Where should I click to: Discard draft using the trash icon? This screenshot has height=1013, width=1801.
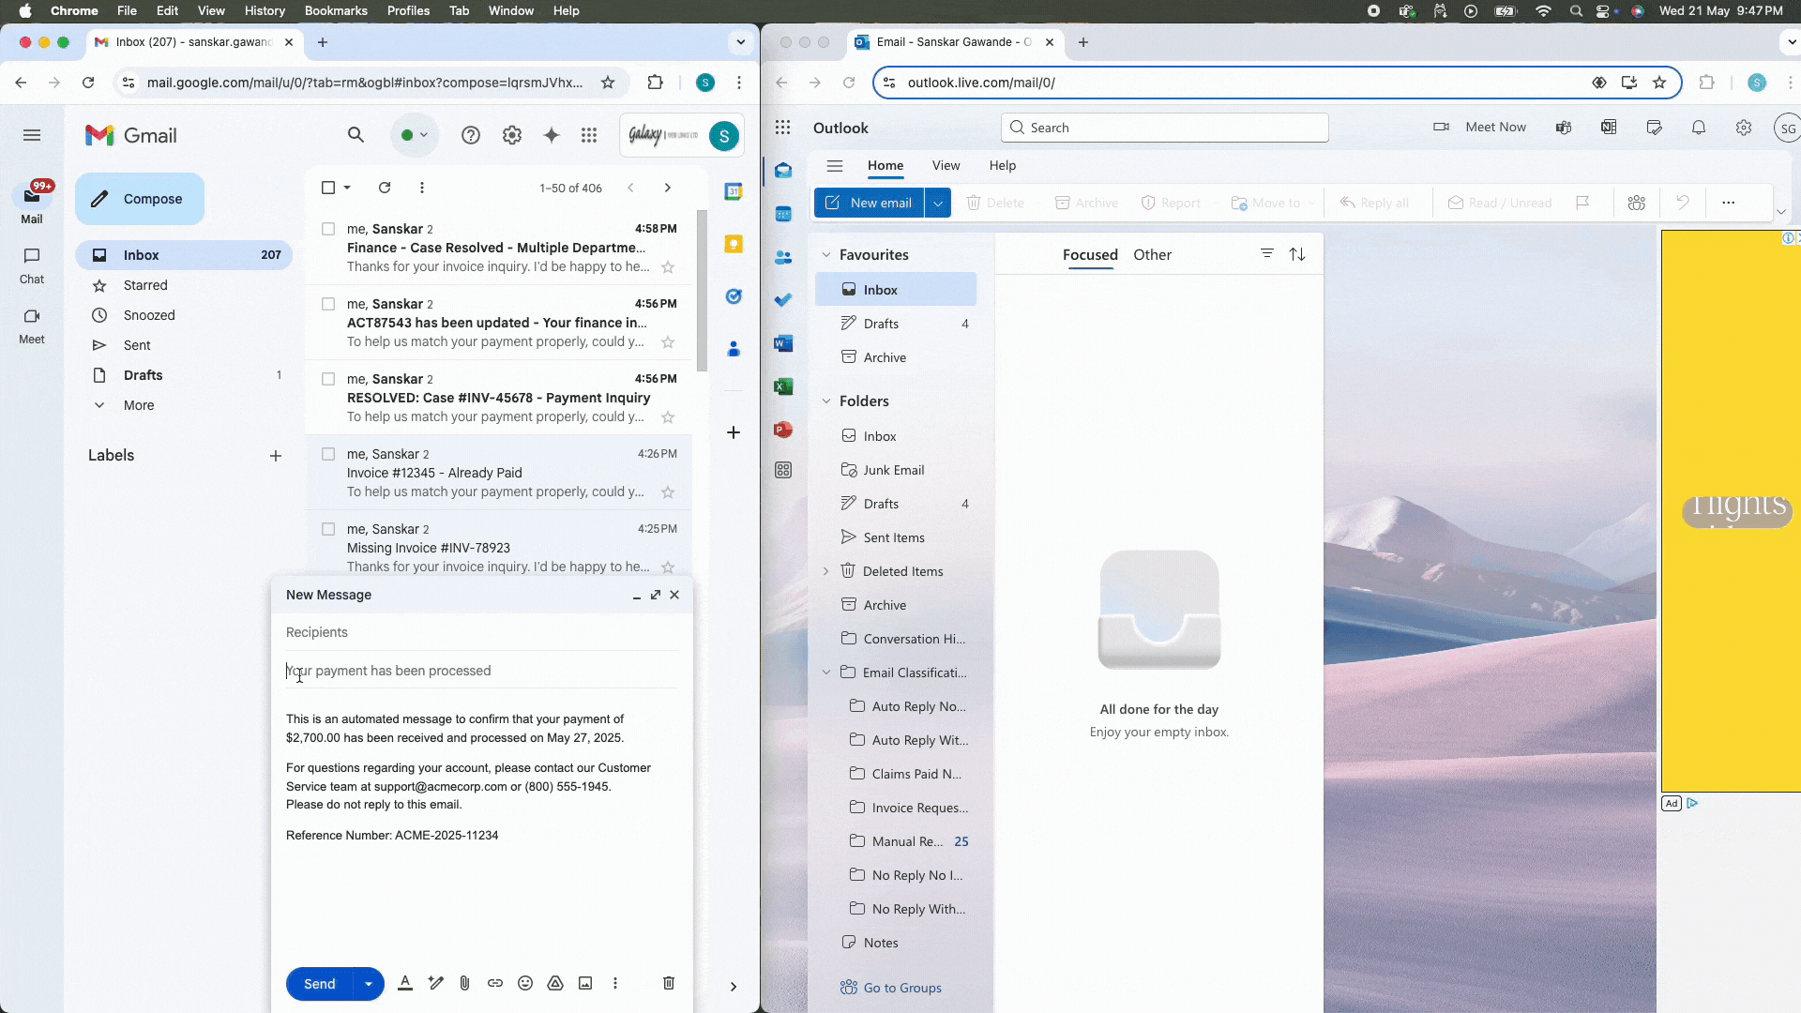tap(669, 983)
